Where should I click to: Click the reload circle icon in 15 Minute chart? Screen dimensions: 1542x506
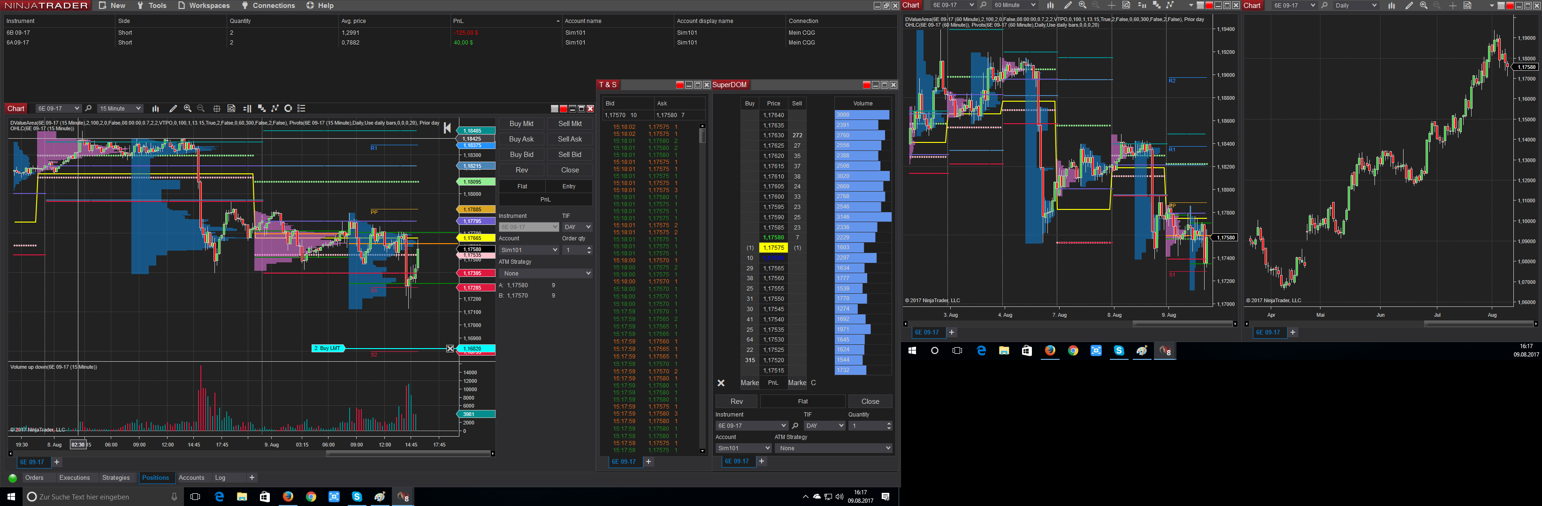click(x=288, y=109)
